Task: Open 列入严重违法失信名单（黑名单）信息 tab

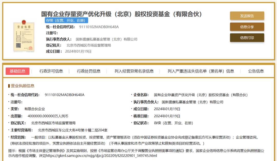Action: [201, 71]
